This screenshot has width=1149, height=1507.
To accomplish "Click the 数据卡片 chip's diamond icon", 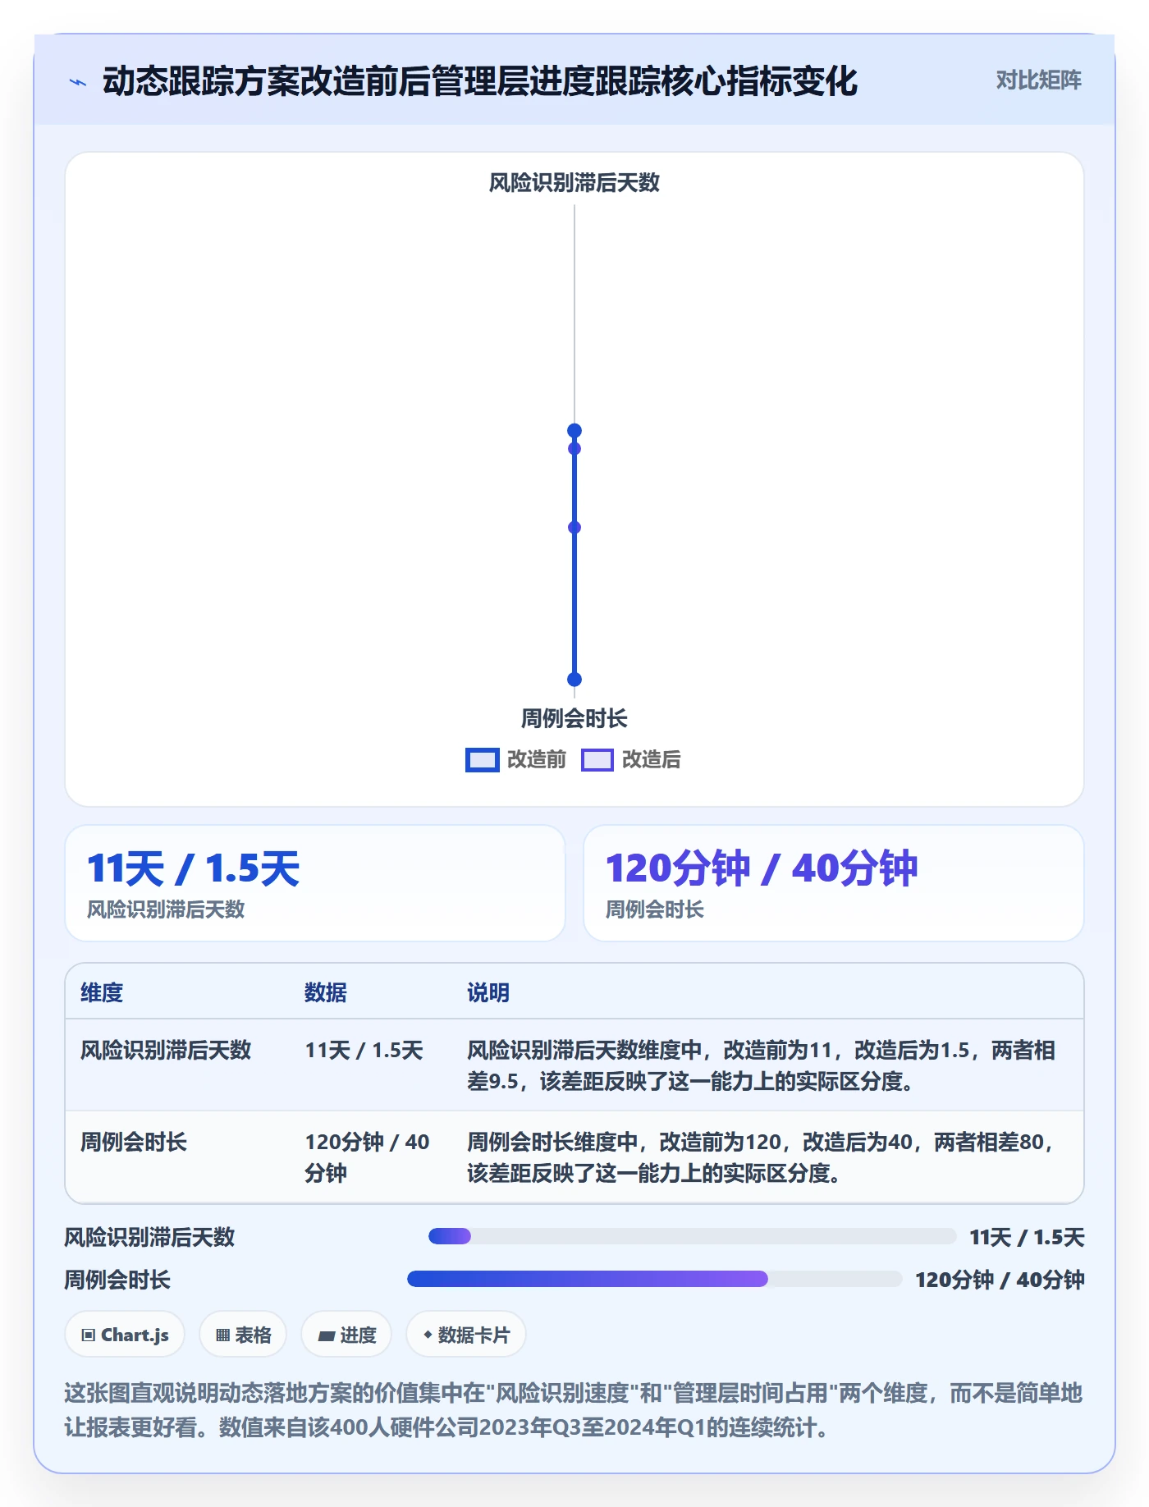I will (x=428, y=1335).
